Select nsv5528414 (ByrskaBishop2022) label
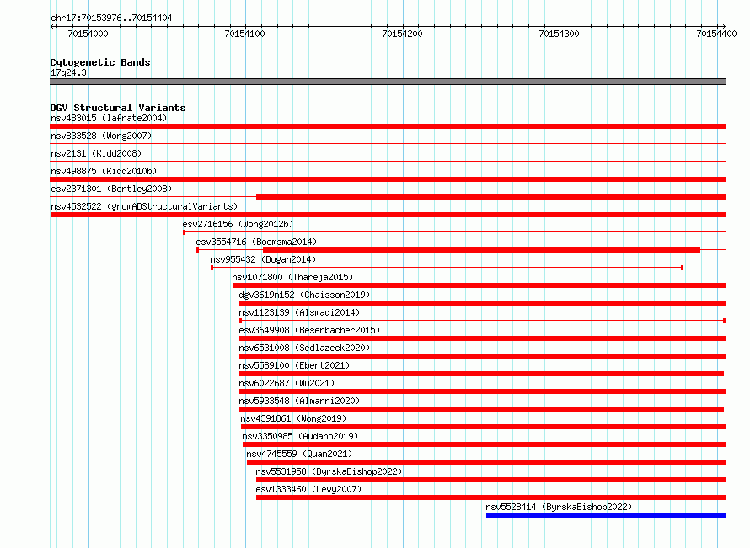The image size is (750, 548). (559, 507)
